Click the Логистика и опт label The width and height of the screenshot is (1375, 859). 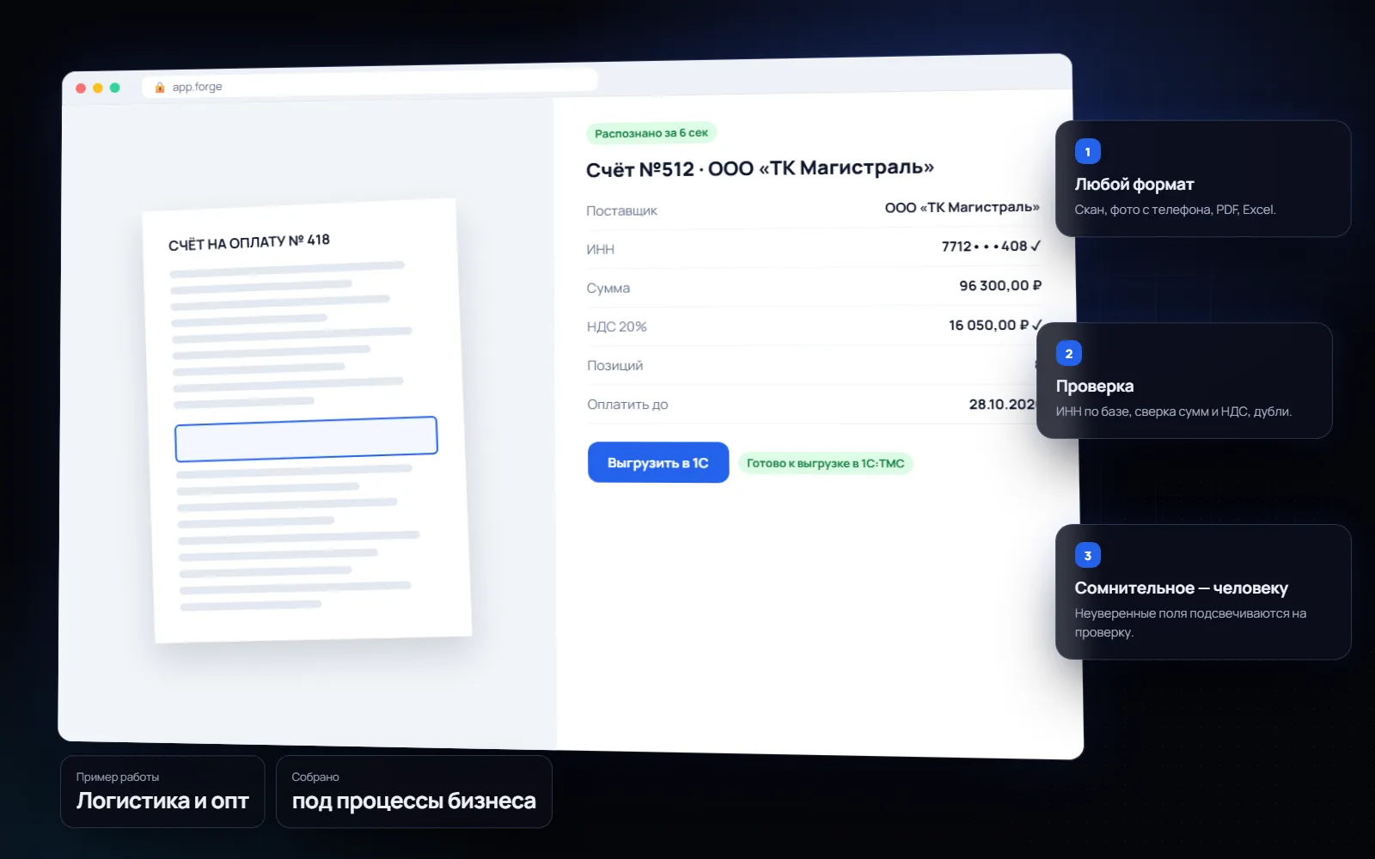tap(162, 801)
